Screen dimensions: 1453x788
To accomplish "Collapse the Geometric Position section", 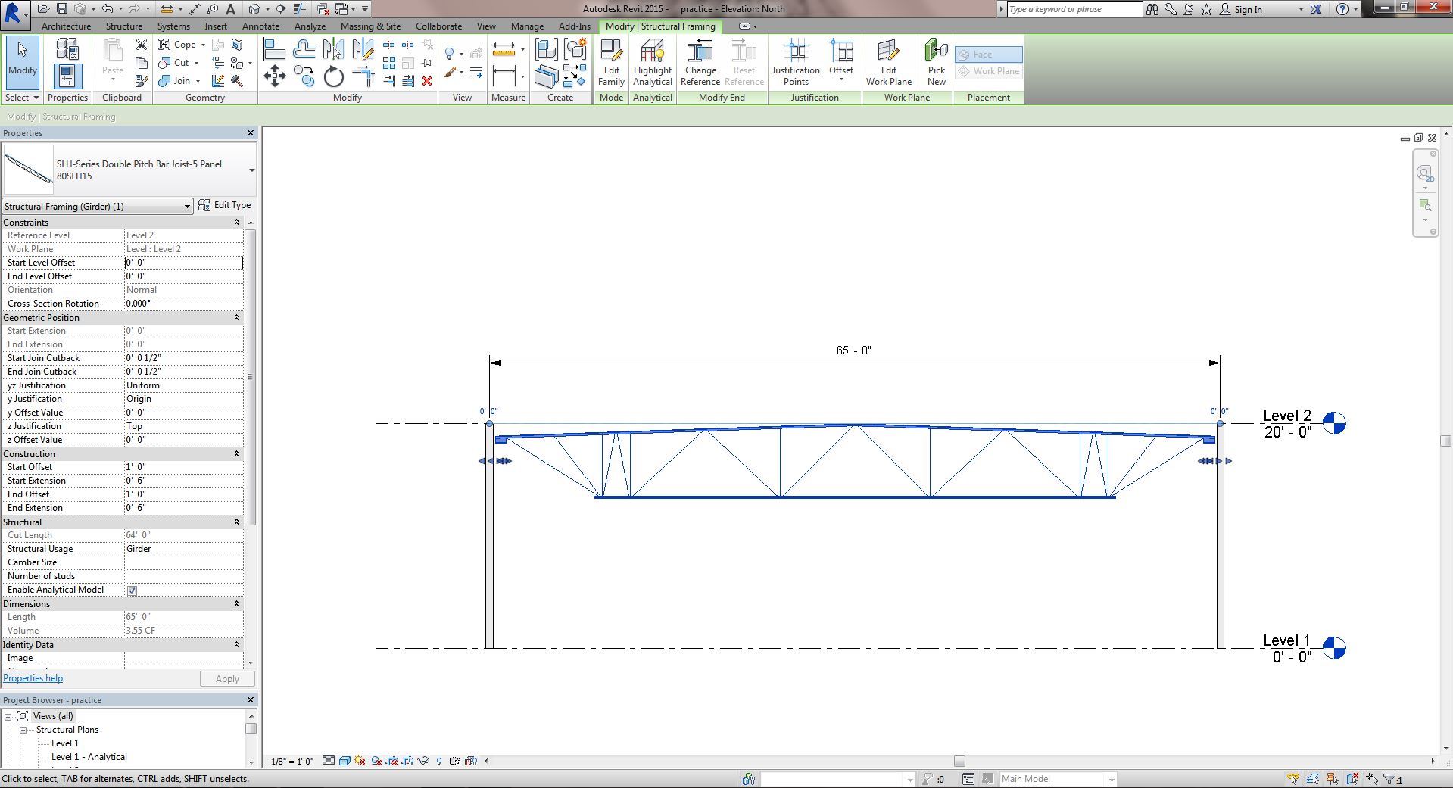I will (x=236, y=318).
